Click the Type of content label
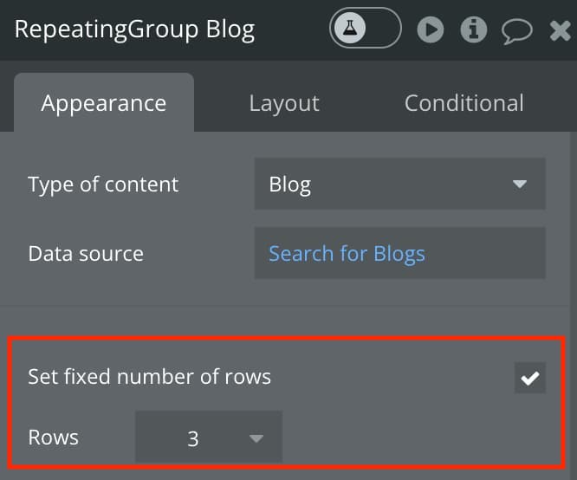Screen dimensions: 577x480 coord(103,184)
